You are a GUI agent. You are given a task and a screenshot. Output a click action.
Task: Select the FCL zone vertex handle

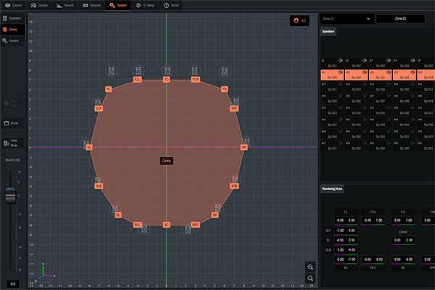[x=137, y=80]
